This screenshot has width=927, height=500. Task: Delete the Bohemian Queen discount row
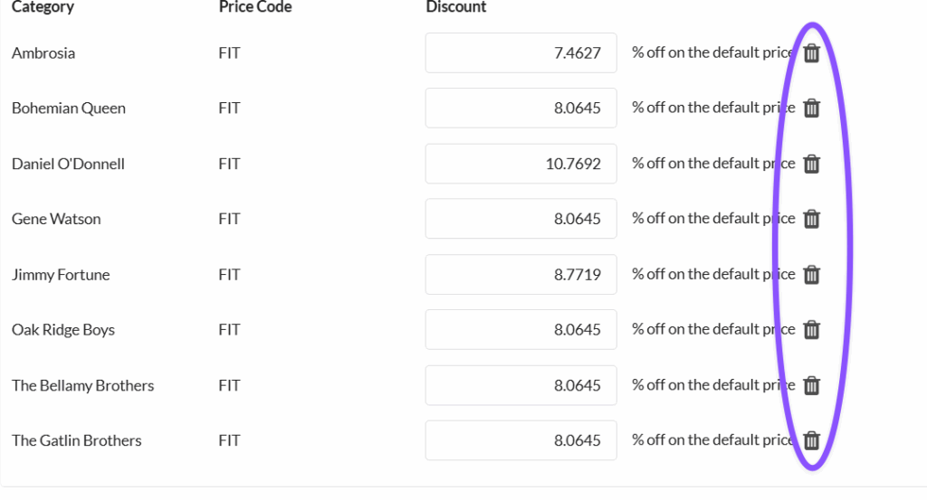[812, 108]
